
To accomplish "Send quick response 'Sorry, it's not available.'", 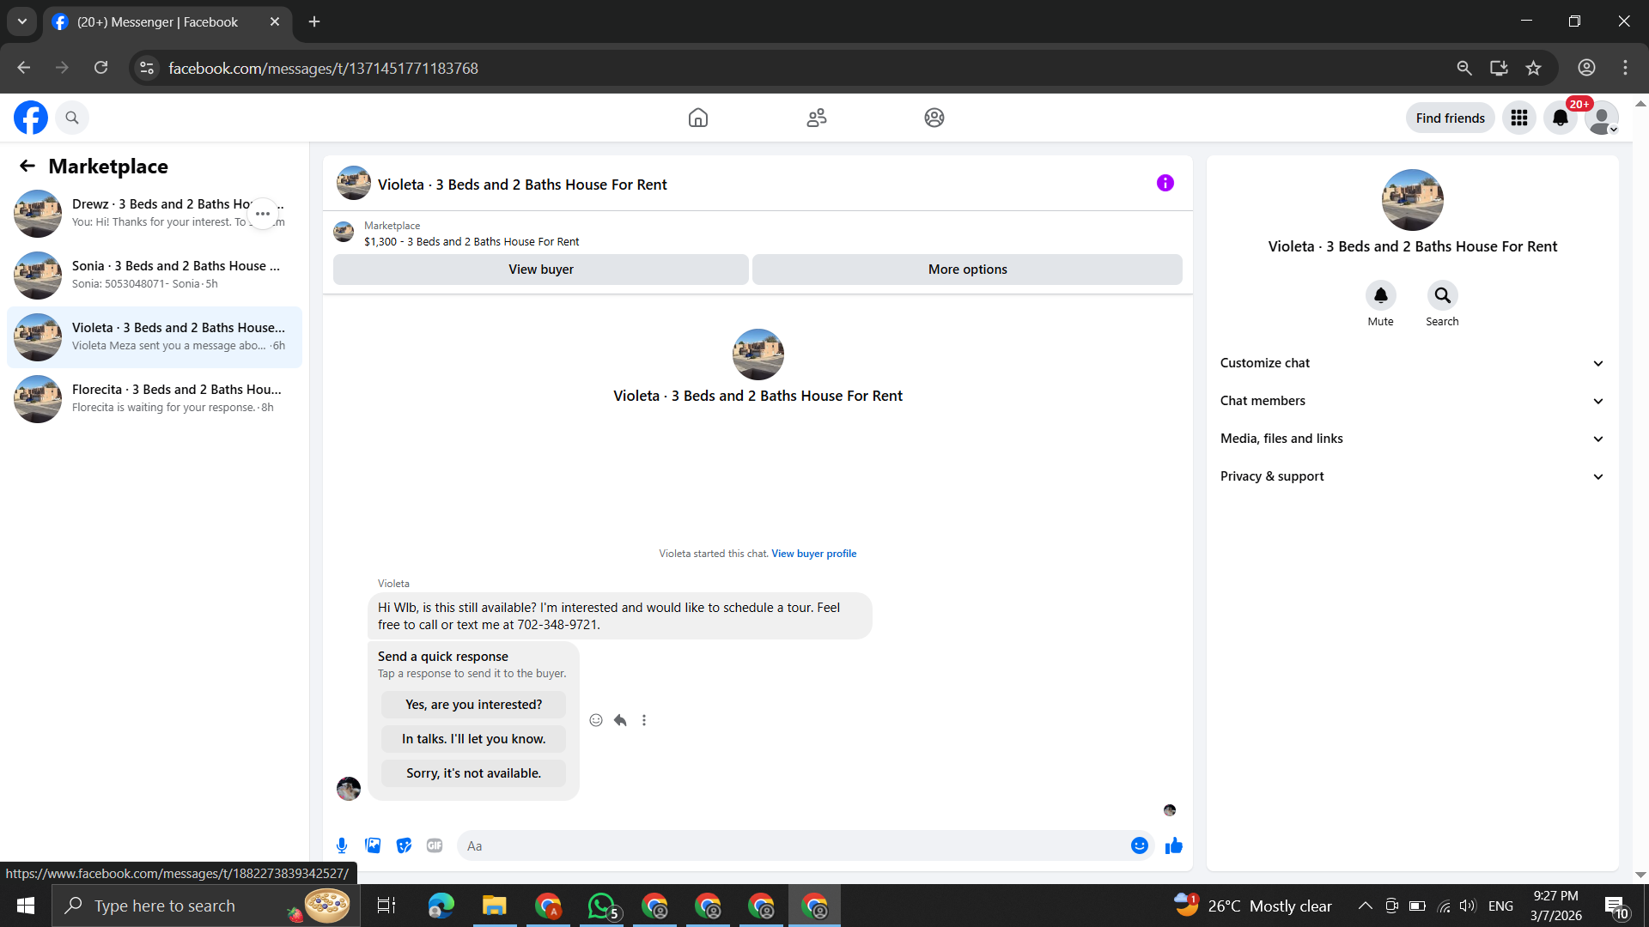I will pos(474,773).
